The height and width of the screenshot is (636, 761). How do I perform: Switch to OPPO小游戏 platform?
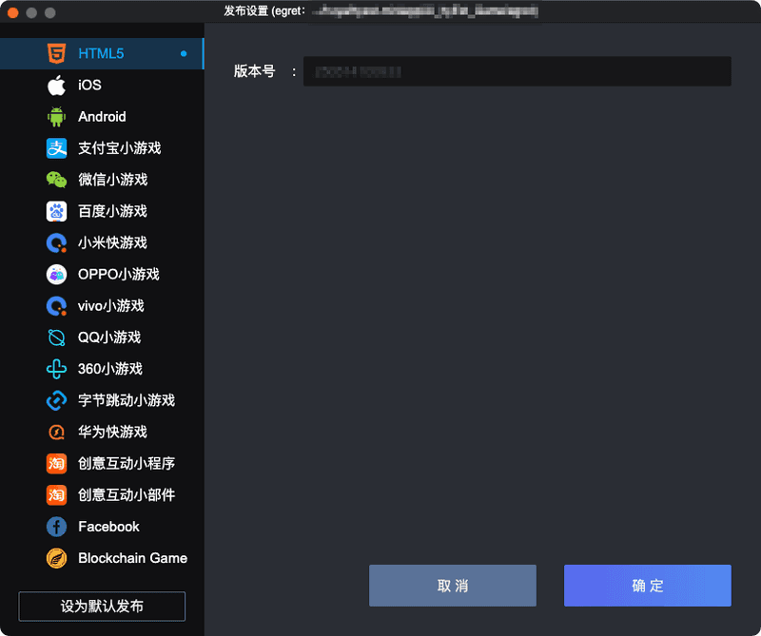118,275
